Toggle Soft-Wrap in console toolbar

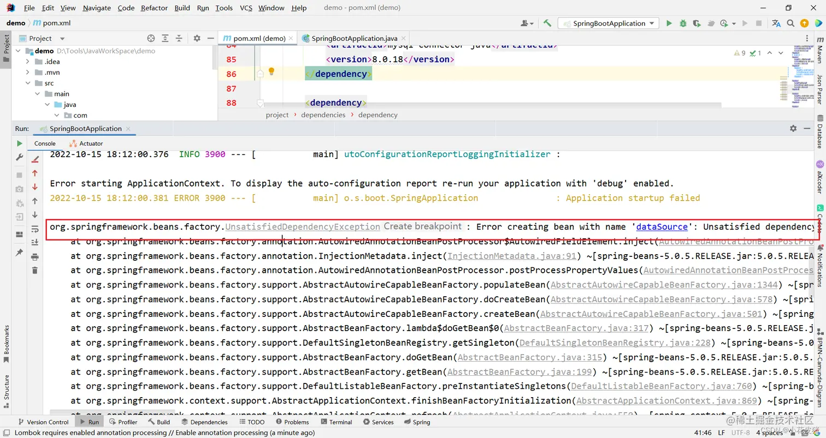coord(35,229)
